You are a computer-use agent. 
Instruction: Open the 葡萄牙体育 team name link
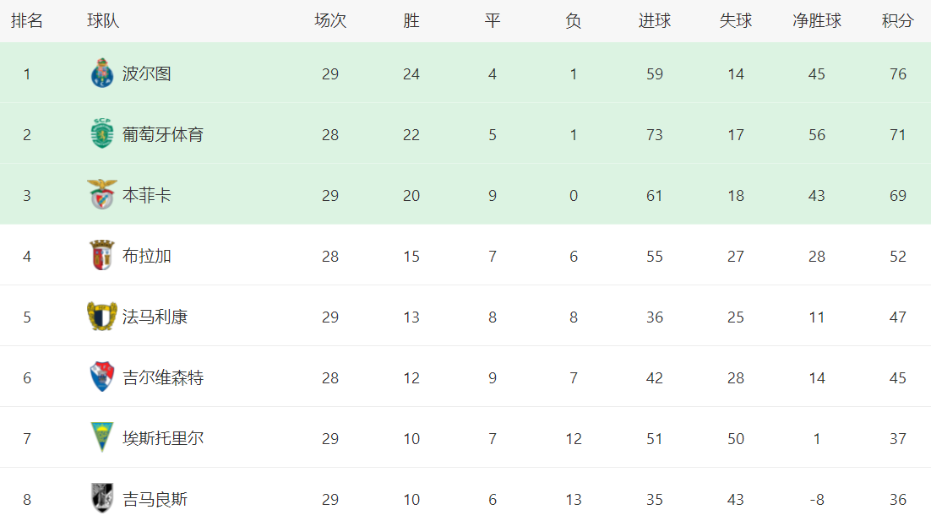coord(163,134)
